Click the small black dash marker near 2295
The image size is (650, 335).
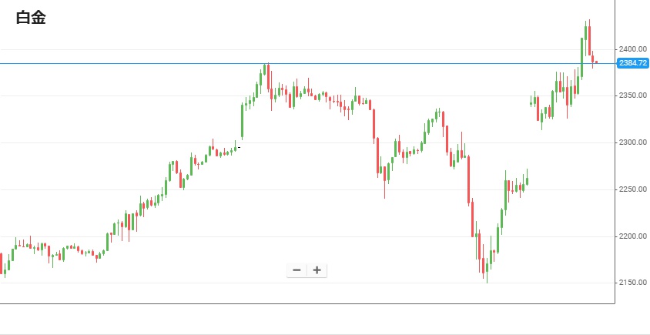coord(239,147)
